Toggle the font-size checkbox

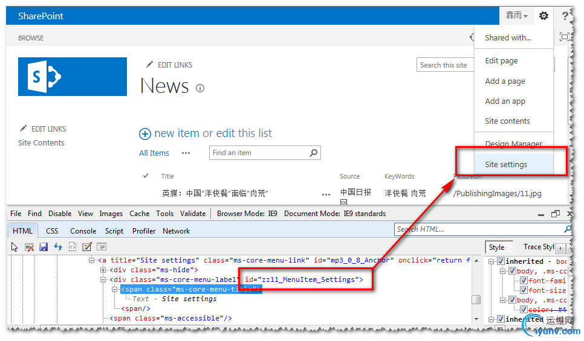coord(524,290)
